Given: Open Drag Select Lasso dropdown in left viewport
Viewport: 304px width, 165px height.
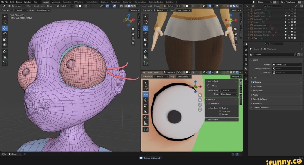Looking at the screenshot, I should coord(43,10).
